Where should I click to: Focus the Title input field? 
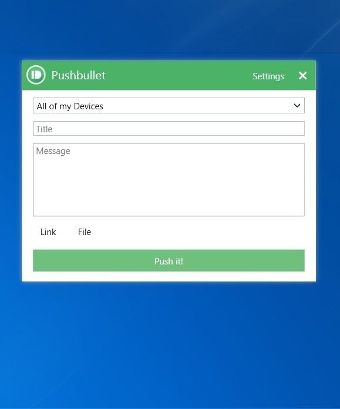pyautogui.click(x=169, y=128)
